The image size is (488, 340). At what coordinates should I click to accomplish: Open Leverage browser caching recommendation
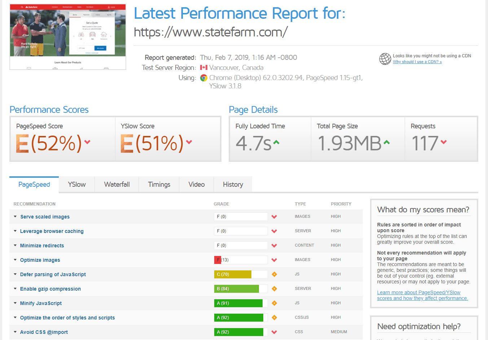tap(52, 231)
